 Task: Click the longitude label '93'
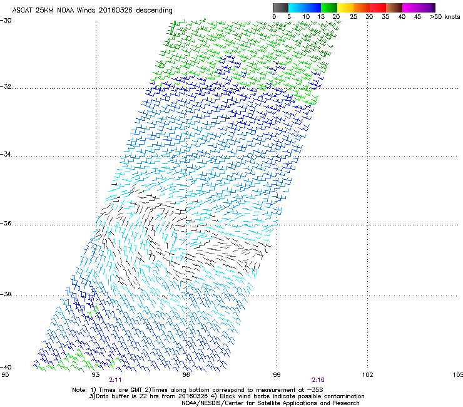(96, 375)
